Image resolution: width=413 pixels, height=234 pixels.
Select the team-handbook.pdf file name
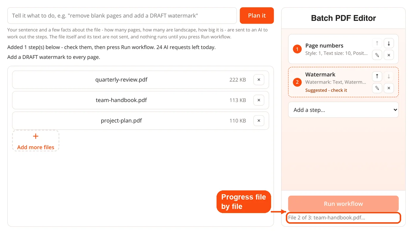(121, 100)
